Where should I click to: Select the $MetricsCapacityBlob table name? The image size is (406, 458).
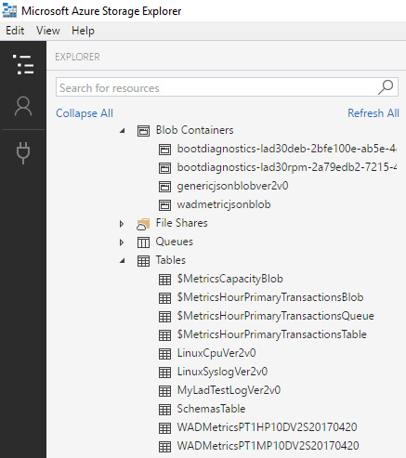coord(229,279)
